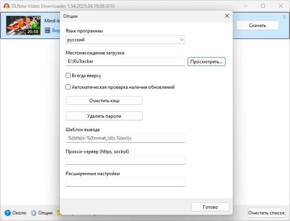Enable the 'Всегда вверху' checkbox
The image size is (290, 221).
pos(68,76)
